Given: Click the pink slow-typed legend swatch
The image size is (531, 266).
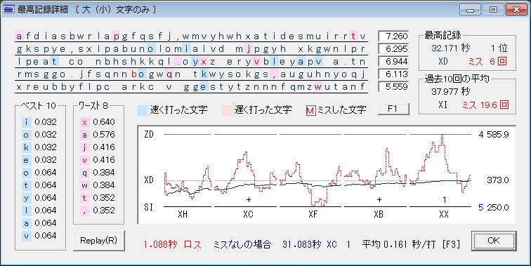Looking at the screenshot, I should pyautogui.click(x=227, y=110).
